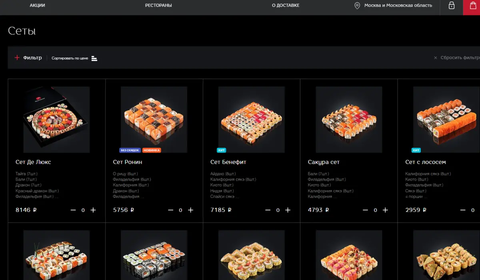Image resolution: width=480 pixels, height=280 pixels.
Task: Click the reset filter X icon
Action: pyautogui.click(x=436, y=58)
